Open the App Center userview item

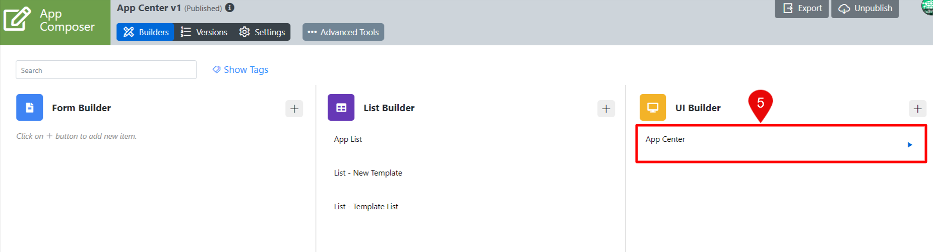[665, 139]
